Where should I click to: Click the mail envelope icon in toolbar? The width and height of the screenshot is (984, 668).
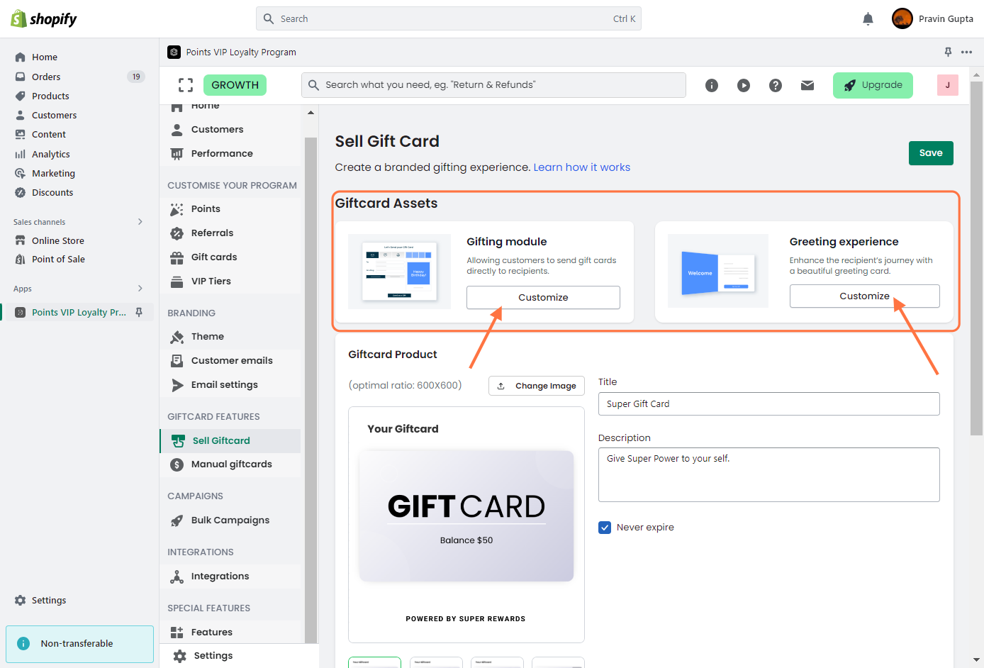tap(807, 85)
